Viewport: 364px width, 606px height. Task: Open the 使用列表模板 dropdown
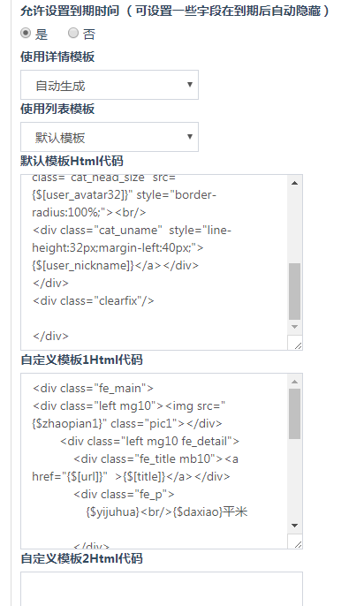tap(110, 137)
